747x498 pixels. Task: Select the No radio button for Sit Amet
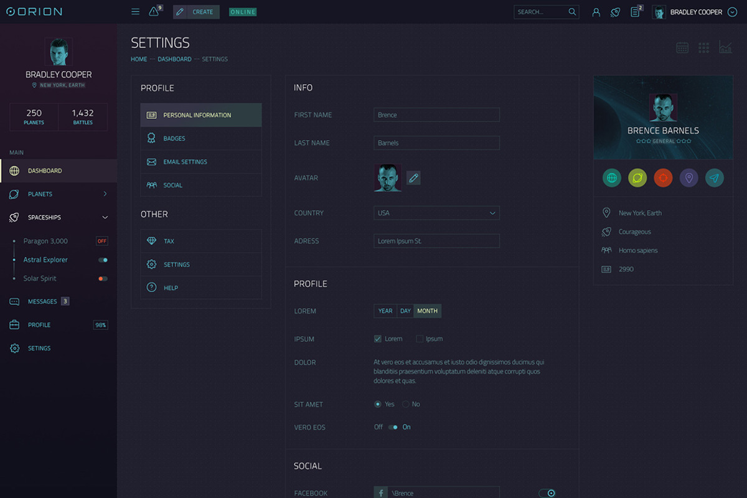pos(405,404)
